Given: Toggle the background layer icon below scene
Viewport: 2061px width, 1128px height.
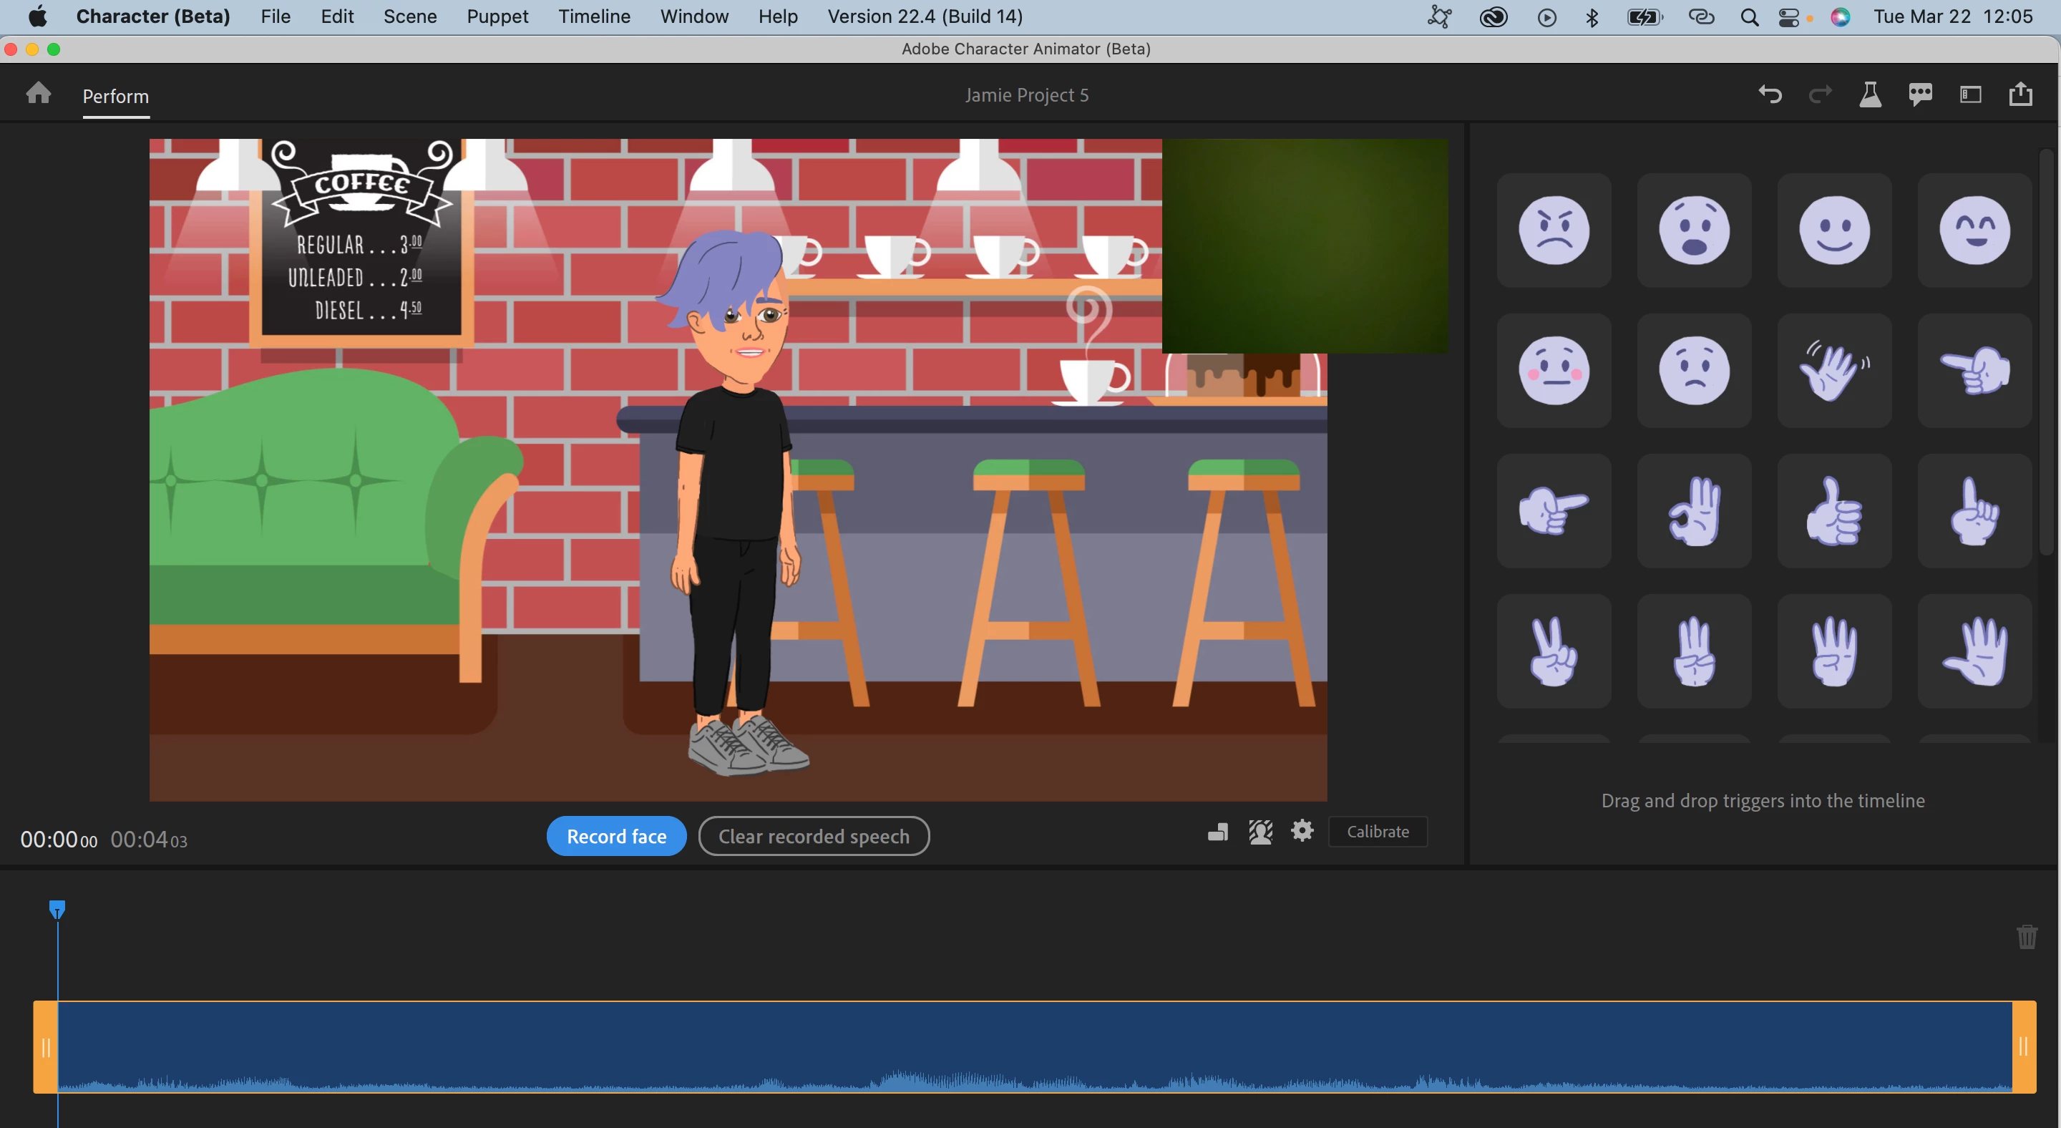Looking at the screenshot, I should [x=1218, y=832].
